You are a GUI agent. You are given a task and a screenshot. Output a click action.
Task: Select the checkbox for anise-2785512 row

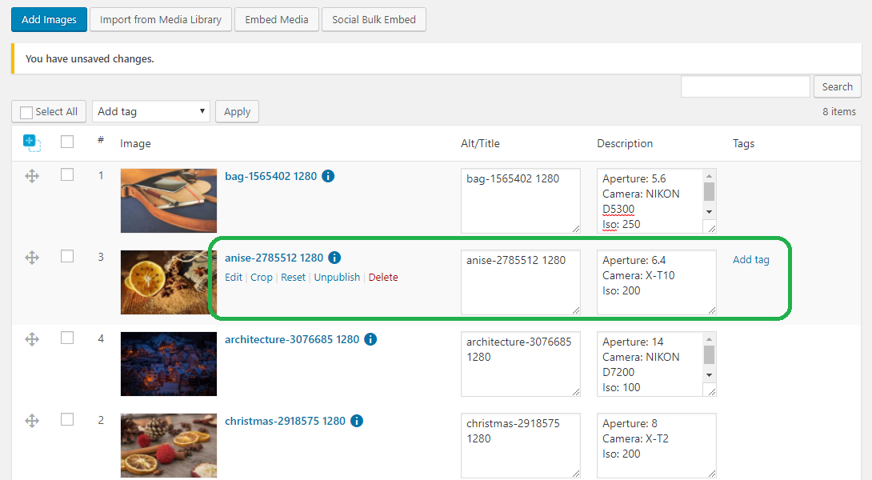click(67, 256)
